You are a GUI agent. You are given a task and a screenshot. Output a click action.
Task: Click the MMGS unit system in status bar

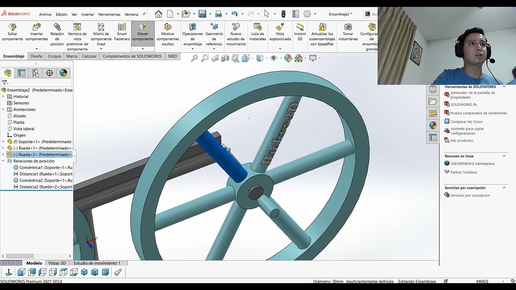point(482,282)
